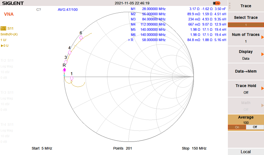This screenshot has height=155, width=264.
Task: Select marker 1 diamond on the Smith chart
Action: coord(71,78)
